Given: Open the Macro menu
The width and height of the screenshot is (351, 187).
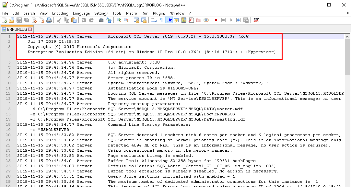Looking at the screenshot, I should [x=132, y=13].
